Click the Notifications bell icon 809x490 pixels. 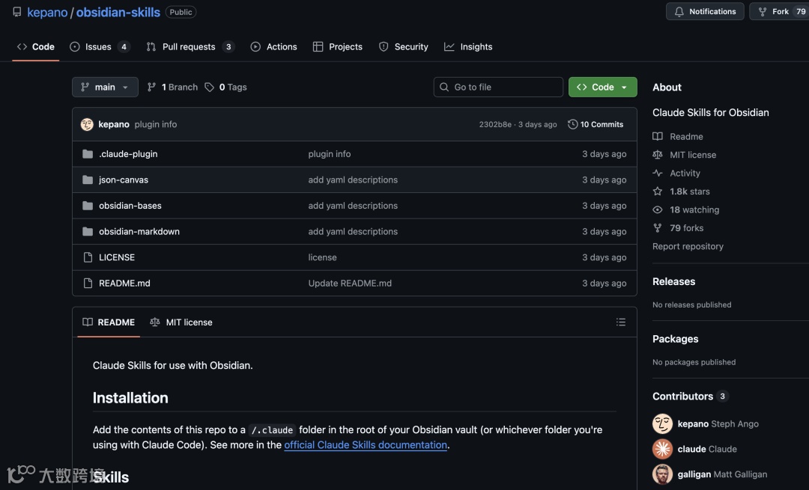click(x=679, y=12)
